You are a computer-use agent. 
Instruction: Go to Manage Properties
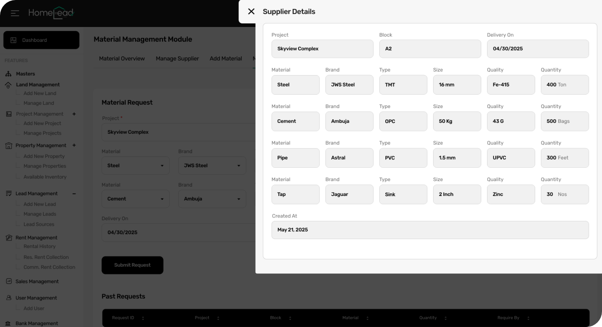pyautogui.click(x=45, y=166)
